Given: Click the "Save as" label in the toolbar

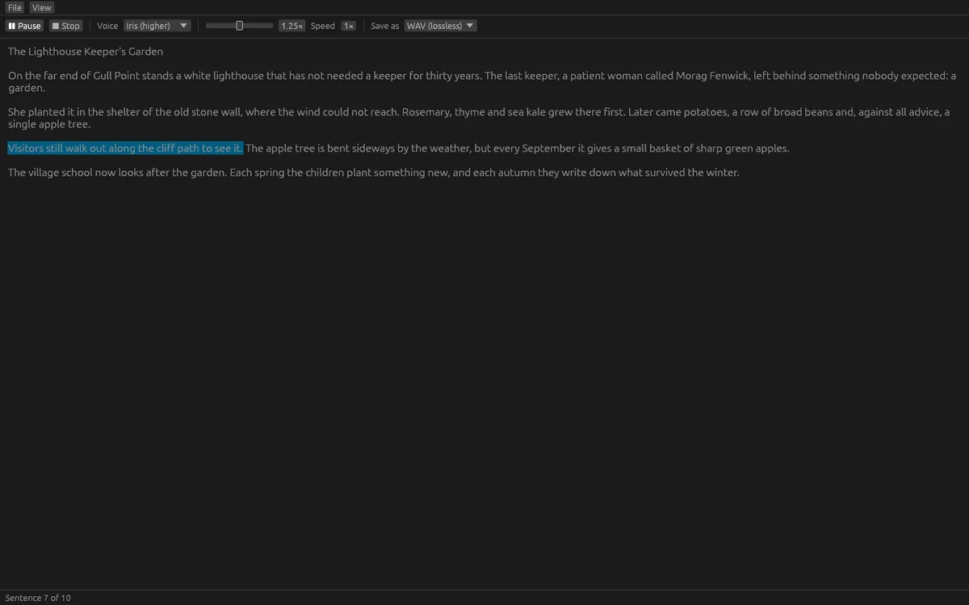Looking at the screenshot, I should pos(384,26).
